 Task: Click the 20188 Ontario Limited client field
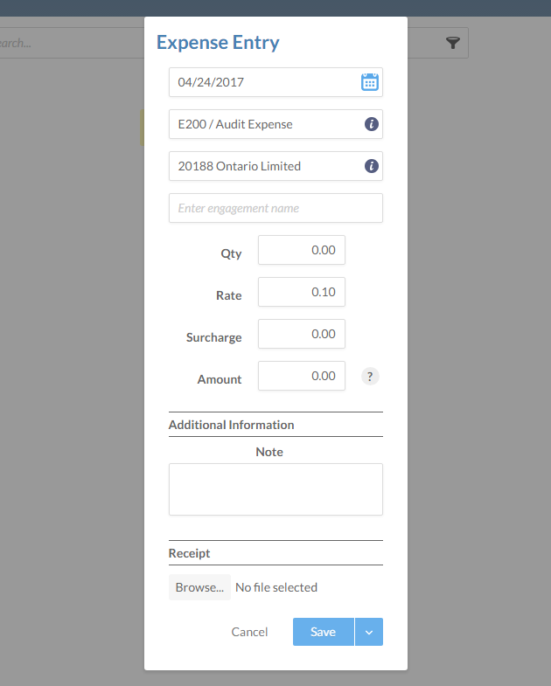(262, 166)
